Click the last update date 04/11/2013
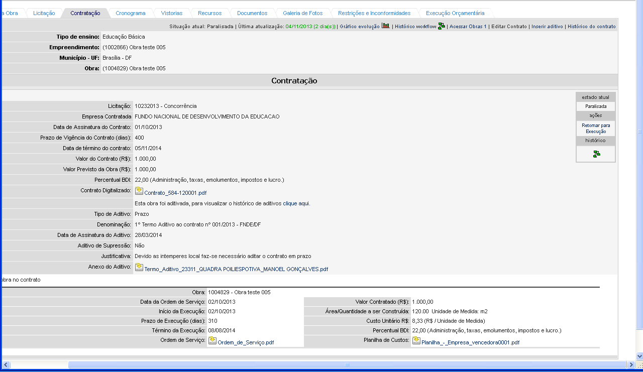Image resolution: width=643 pixels, height=372 pixels. (x=299, y=27)
